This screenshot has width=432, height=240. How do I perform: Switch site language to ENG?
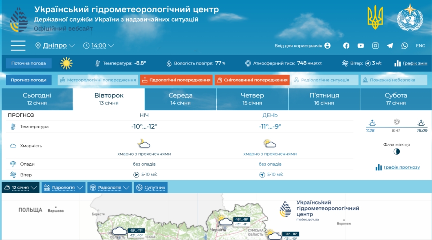[x=420, y=46]
